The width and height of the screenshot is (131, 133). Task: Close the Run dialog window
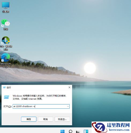(69, 87)
